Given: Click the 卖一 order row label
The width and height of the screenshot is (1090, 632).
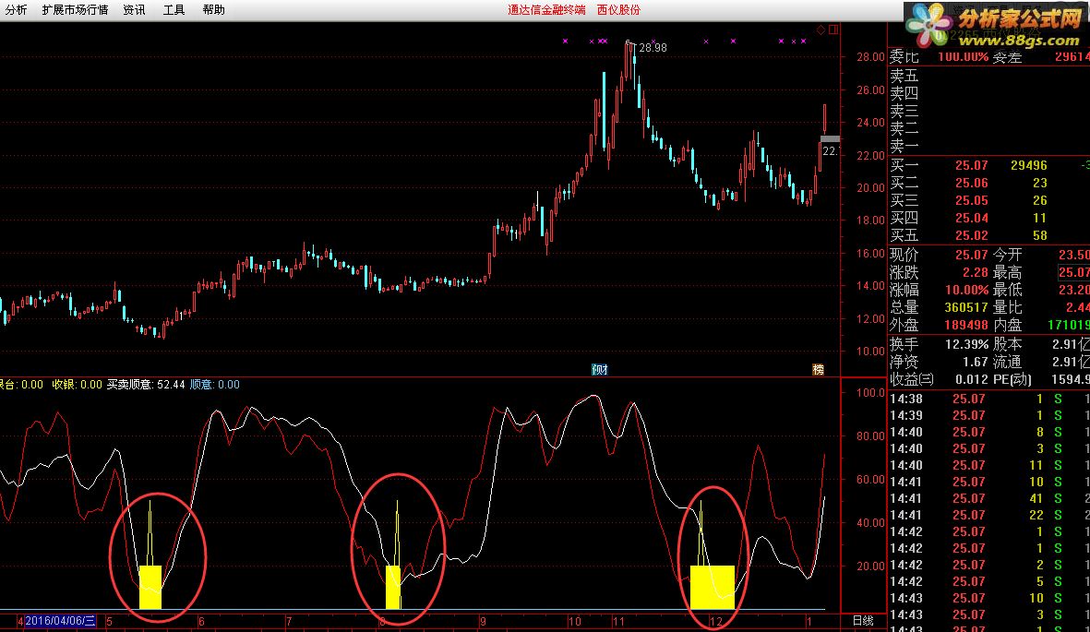Looking at the screenshot, I should point(904,146).
